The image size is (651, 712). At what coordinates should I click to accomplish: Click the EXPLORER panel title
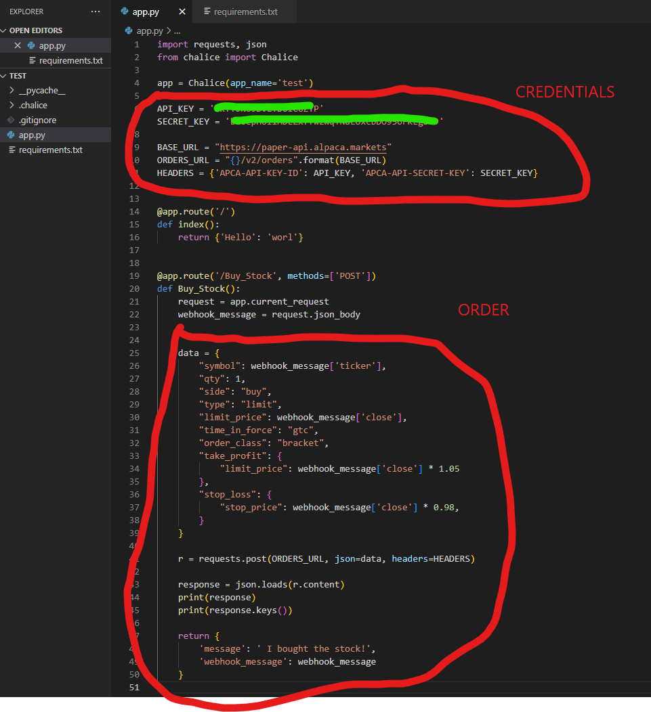click(x=26, y=12)
